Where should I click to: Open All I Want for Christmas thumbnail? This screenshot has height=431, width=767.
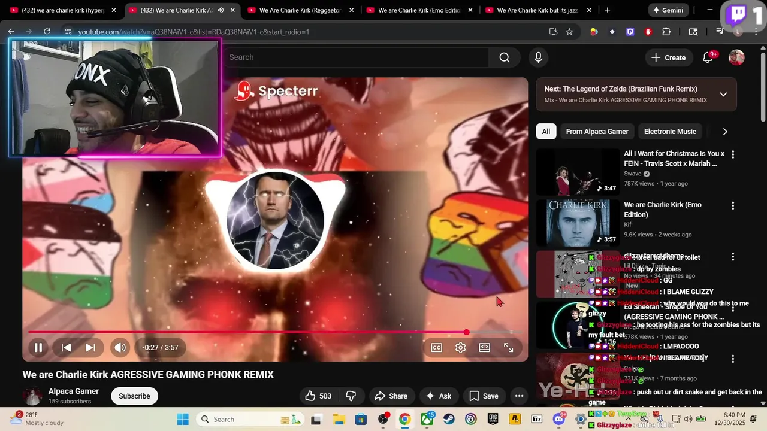click(x=578, y=172)
